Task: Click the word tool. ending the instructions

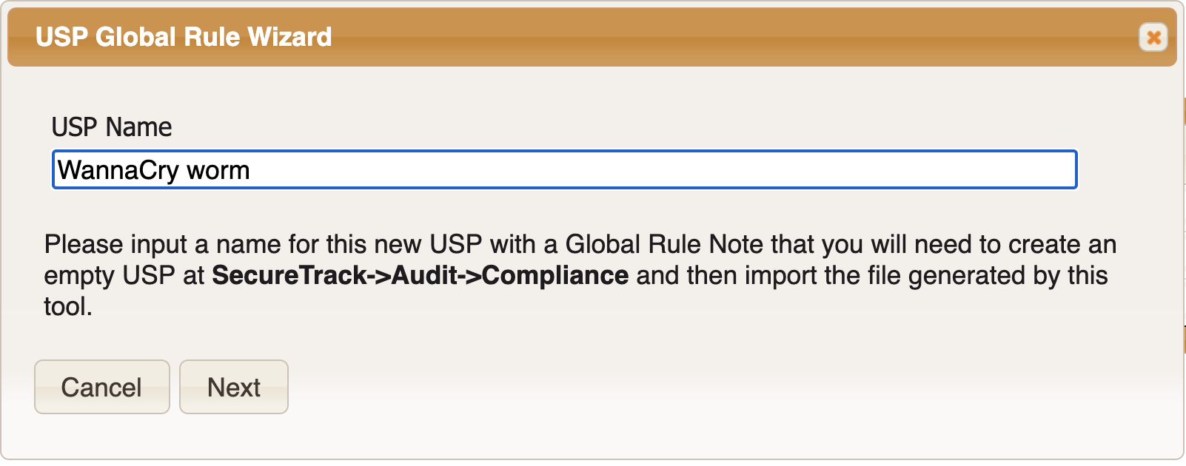Action: [68, 306]
